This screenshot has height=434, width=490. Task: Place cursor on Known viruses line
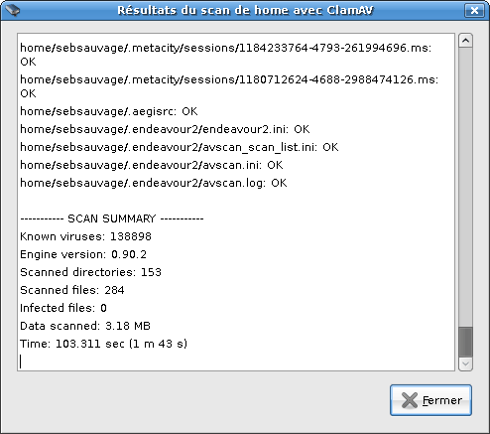(x=85, y=236)
